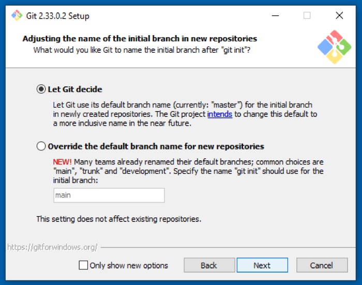Cancel the Git setup
The image size is (362, 285).
tap(322, 265)
